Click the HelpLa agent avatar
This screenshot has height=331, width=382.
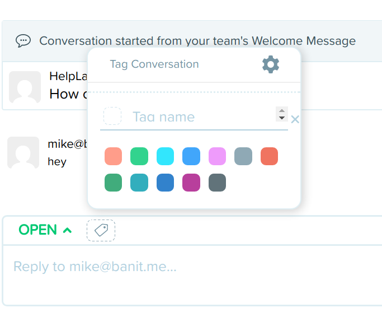coord(25,87)
